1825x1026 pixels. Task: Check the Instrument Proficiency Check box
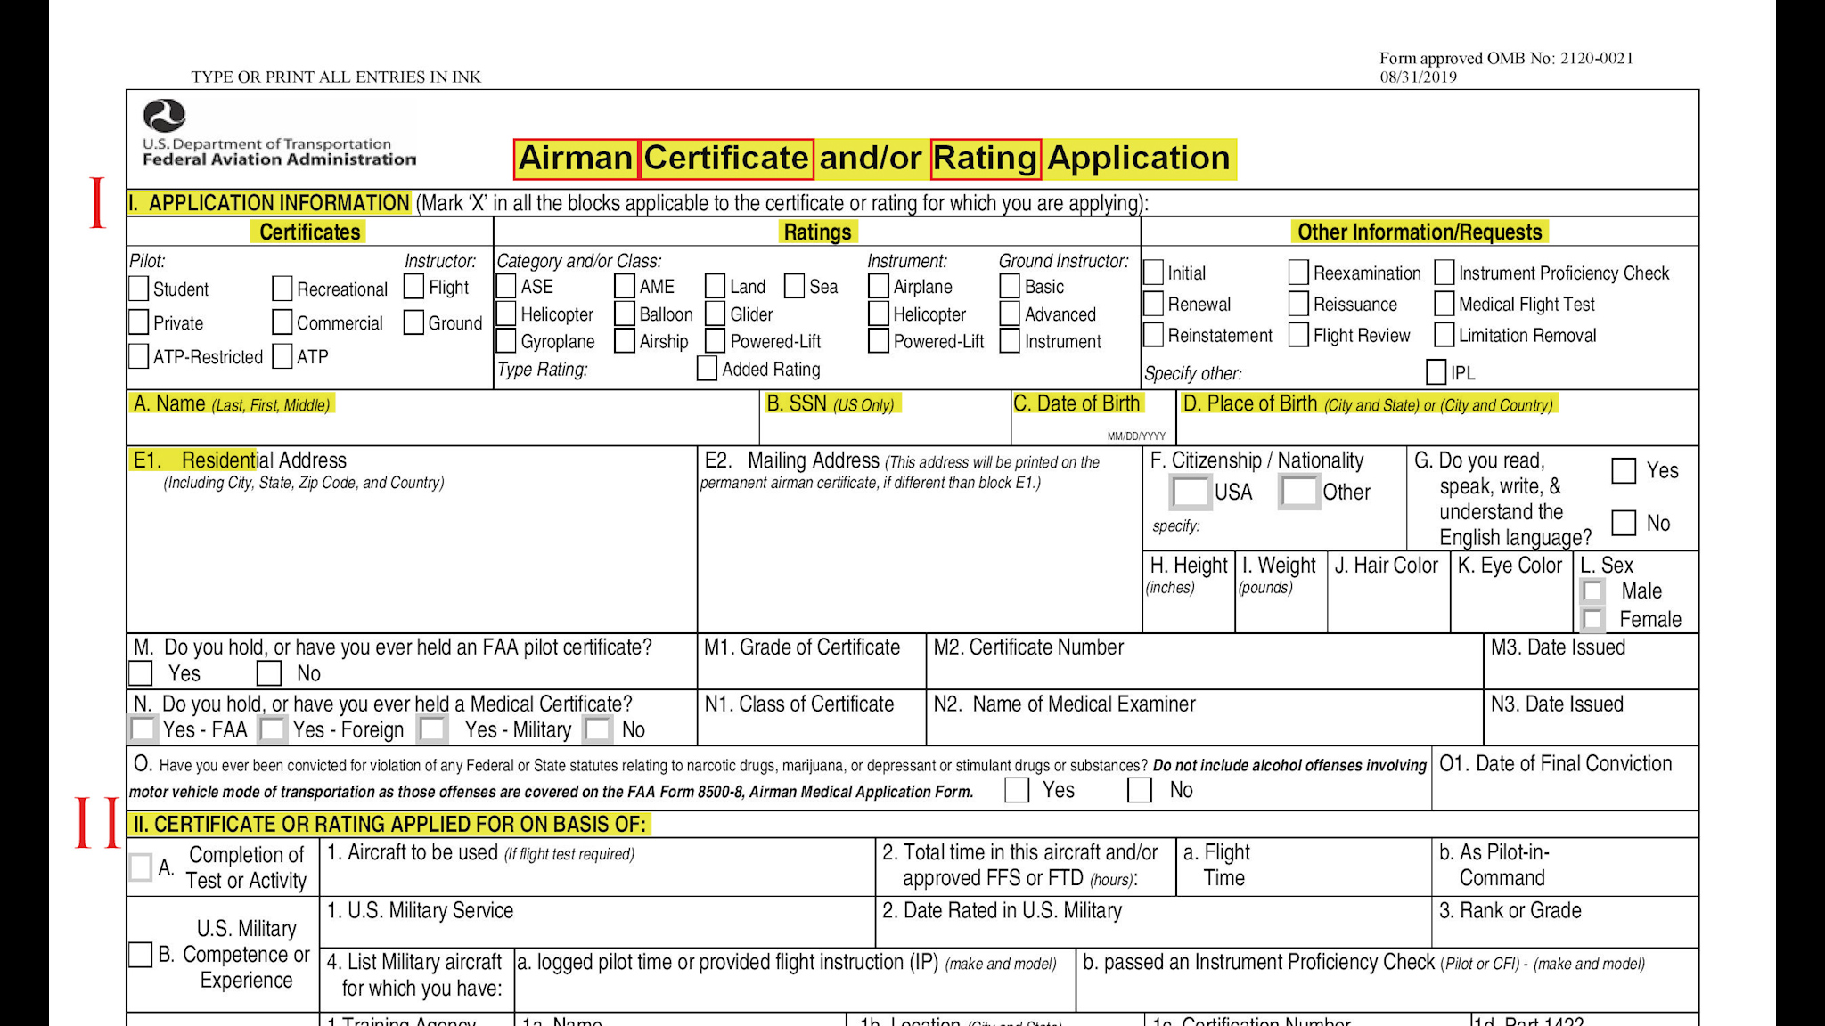coord(1444,273)
